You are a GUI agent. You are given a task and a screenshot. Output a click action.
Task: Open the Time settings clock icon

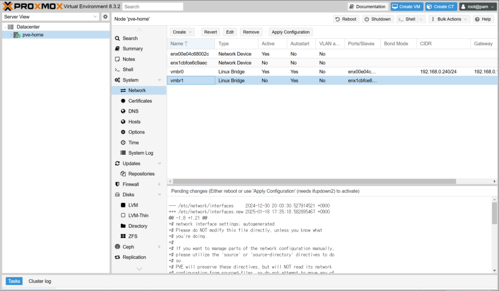(x=124, y=143)
